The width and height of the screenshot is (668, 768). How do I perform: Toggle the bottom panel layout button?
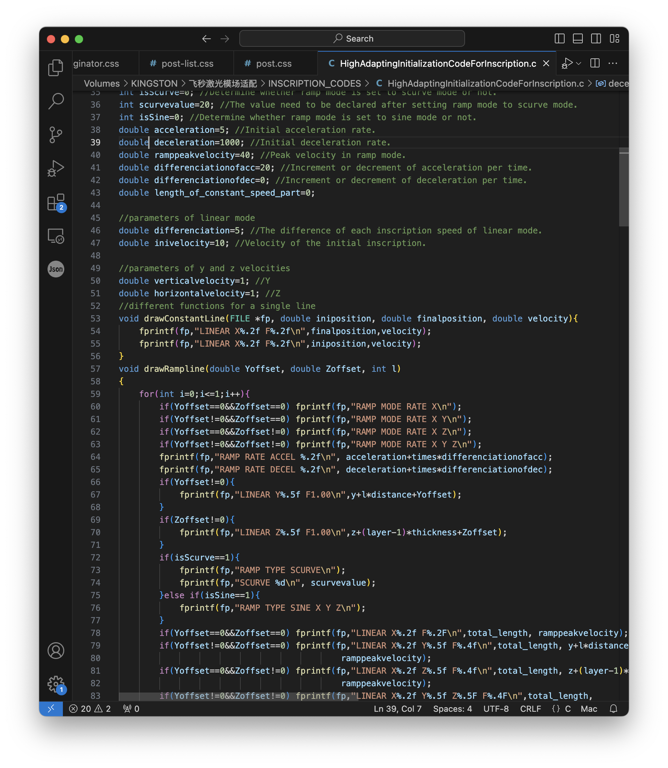pyautogui.click(x=578, y=39)
